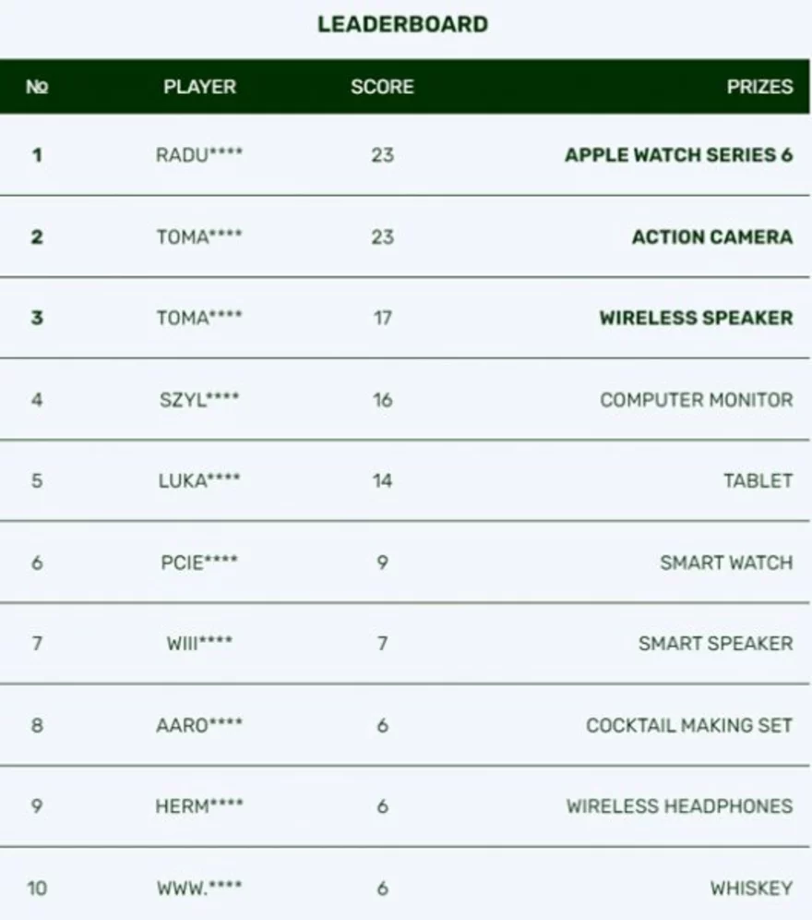
Task: Click the № column header
Action: (x=37, y=87)
